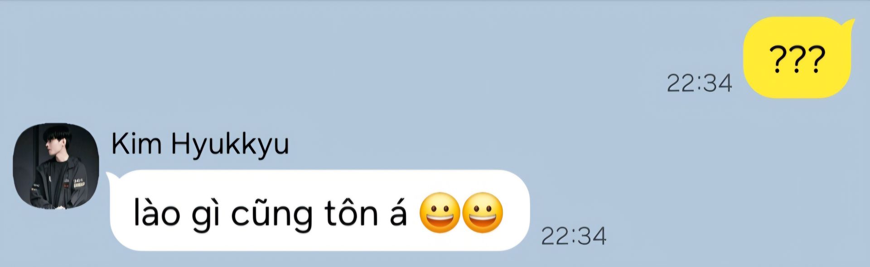Click the Kim Hyukkyu sender name
This screenshot has width=870, height=267.
click(200, 145)
